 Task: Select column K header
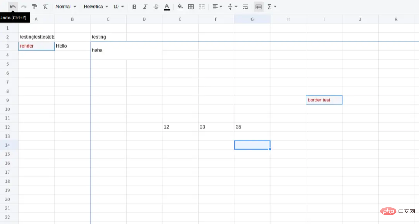[x=396, y=19]
